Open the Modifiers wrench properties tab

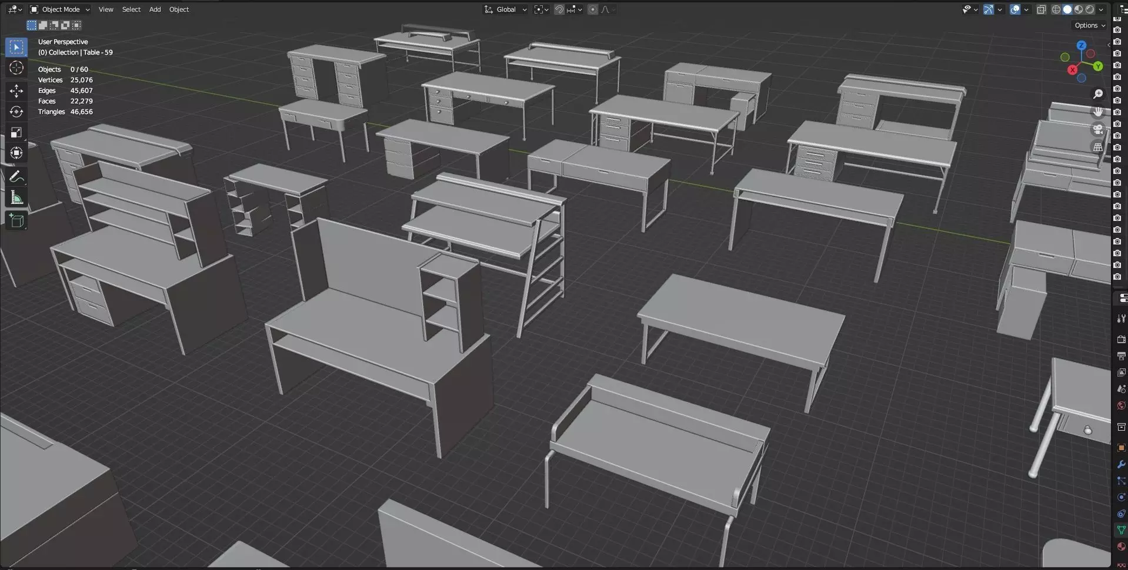tap(1121, 464)
